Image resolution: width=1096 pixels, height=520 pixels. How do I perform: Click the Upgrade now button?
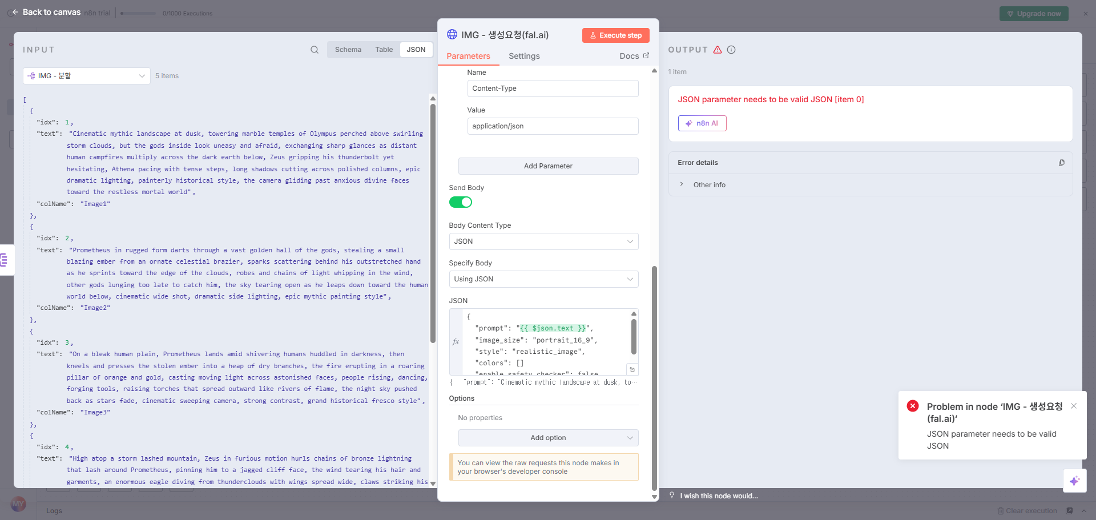click(1034, 14)
